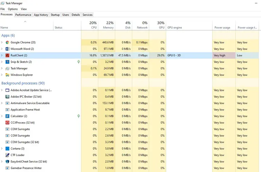
Task: Click the Antimalware Service Executable icon
Action: [7, 103]
